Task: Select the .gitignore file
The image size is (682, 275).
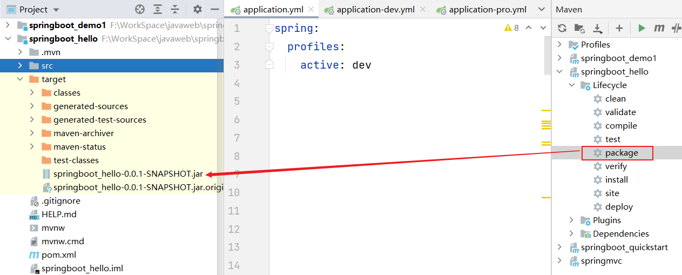Action: point(60,200)
